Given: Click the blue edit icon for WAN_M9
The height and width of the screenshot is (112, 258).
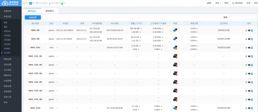Looking at the screenshot, I should point(252,39).
